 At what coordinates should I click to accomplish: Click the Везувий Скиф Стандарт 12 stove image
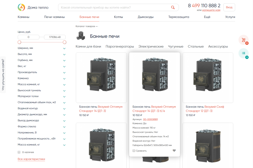208,78
